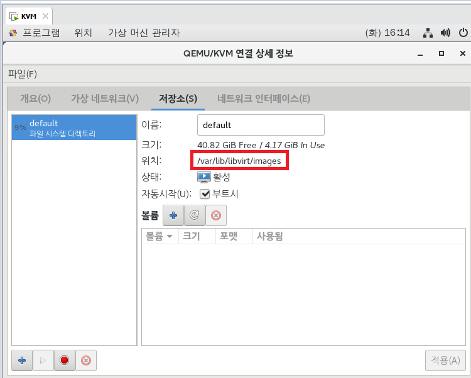The image size is (471, 378).
Task: Refresh the volume list
Action: (195, 215)
